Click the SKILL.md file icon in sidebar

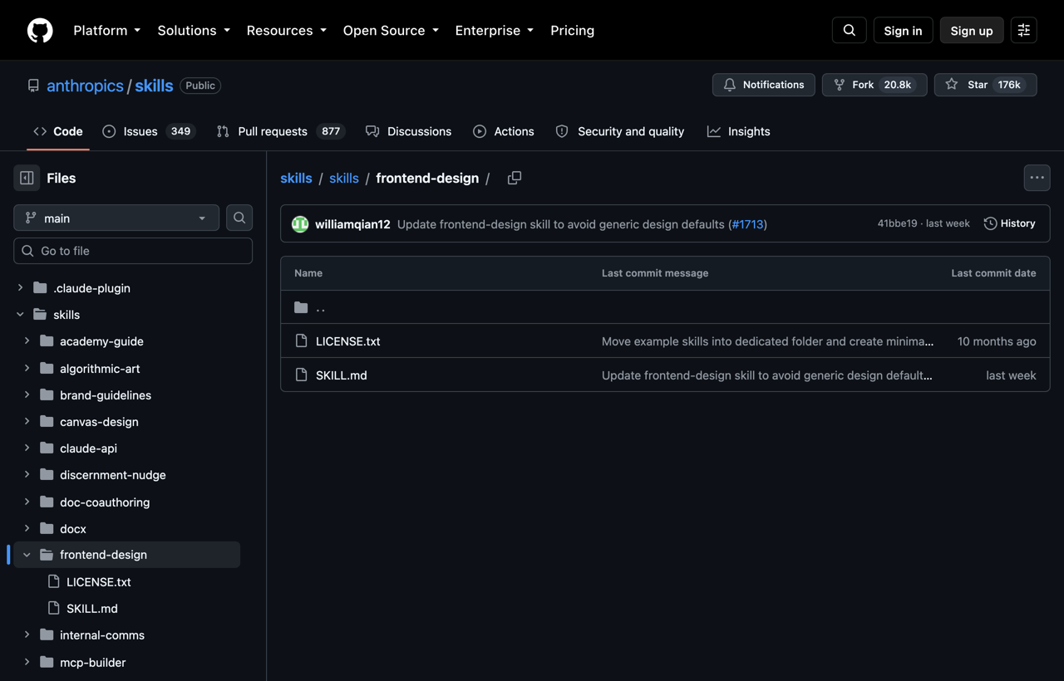point(53,609)
